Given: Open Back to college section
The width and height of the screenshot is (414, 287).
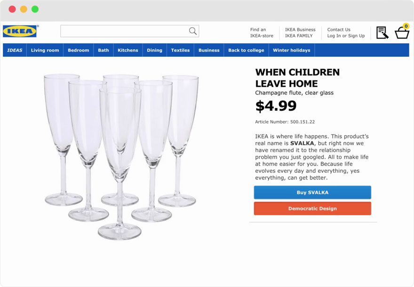Looking at the screenshot, I should 246,50.
